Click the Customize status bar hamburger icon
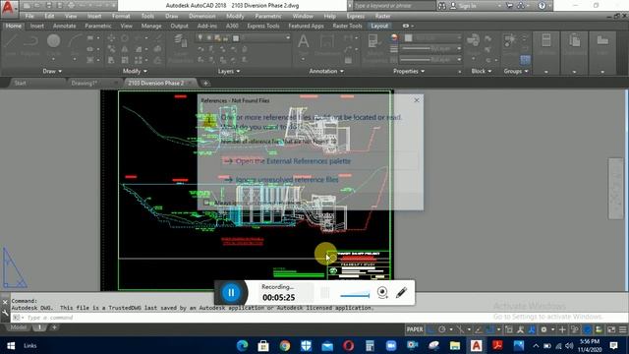Viewport: 629px width, 354px height. [622, 329]
